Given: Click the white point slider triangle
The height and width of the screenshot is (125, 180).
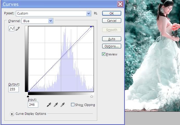Looking at the screenshot, I should tap(92, 96).
